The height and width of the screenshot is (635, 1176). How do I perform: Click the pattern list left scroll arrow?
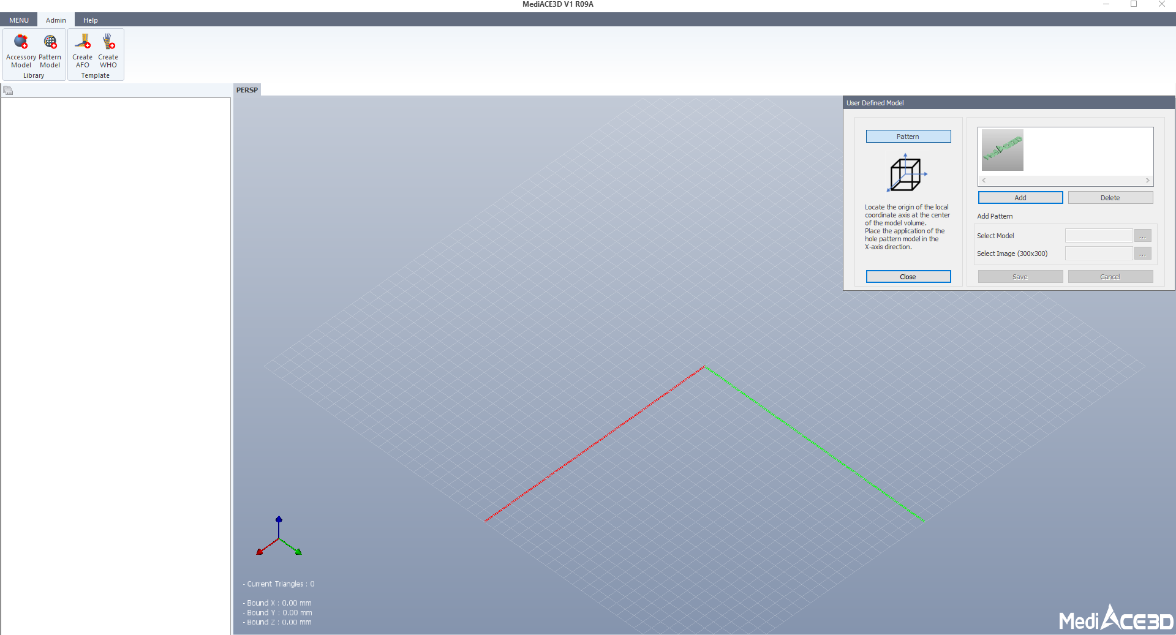984,181
